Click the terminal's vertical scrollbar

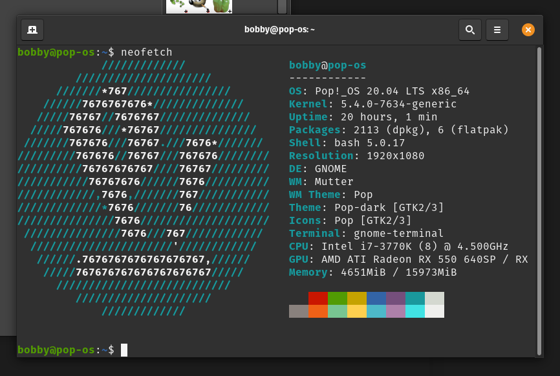tap(539, 201)
